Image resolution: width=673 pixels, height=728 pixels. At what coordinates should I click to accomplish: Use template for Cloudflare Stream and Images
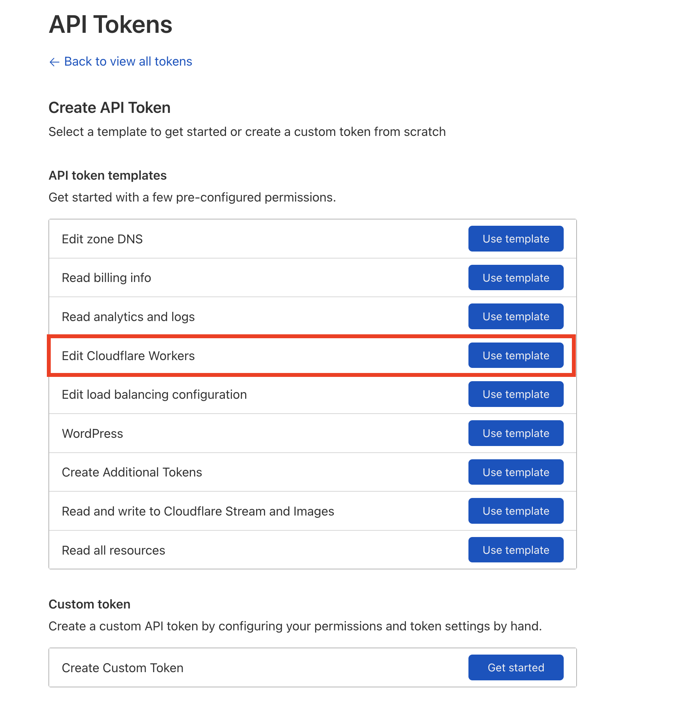[x=516, y=511]
